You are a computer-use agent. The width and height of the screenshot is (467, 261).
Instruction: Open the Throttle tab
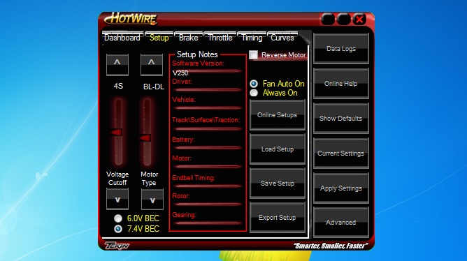point(220,38)
